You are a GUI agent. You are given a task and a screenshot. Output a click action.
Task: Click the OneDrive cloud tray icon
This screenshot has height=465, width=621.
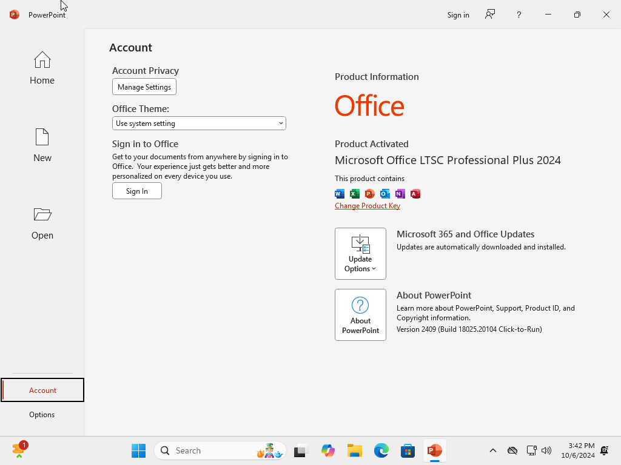(x=512, y=450)
